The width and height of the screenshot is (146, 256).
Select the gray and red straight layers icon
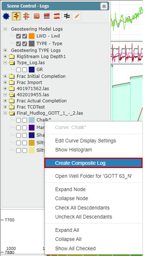point(46,16)
